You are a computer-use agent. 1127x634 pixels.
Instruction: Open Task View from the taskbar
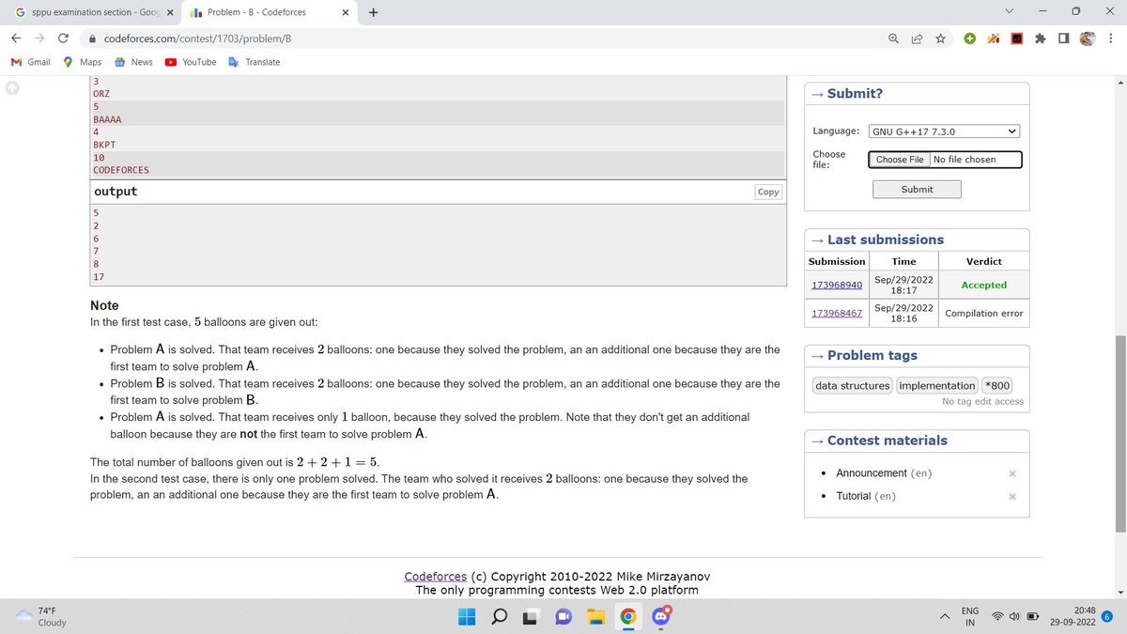532,616
